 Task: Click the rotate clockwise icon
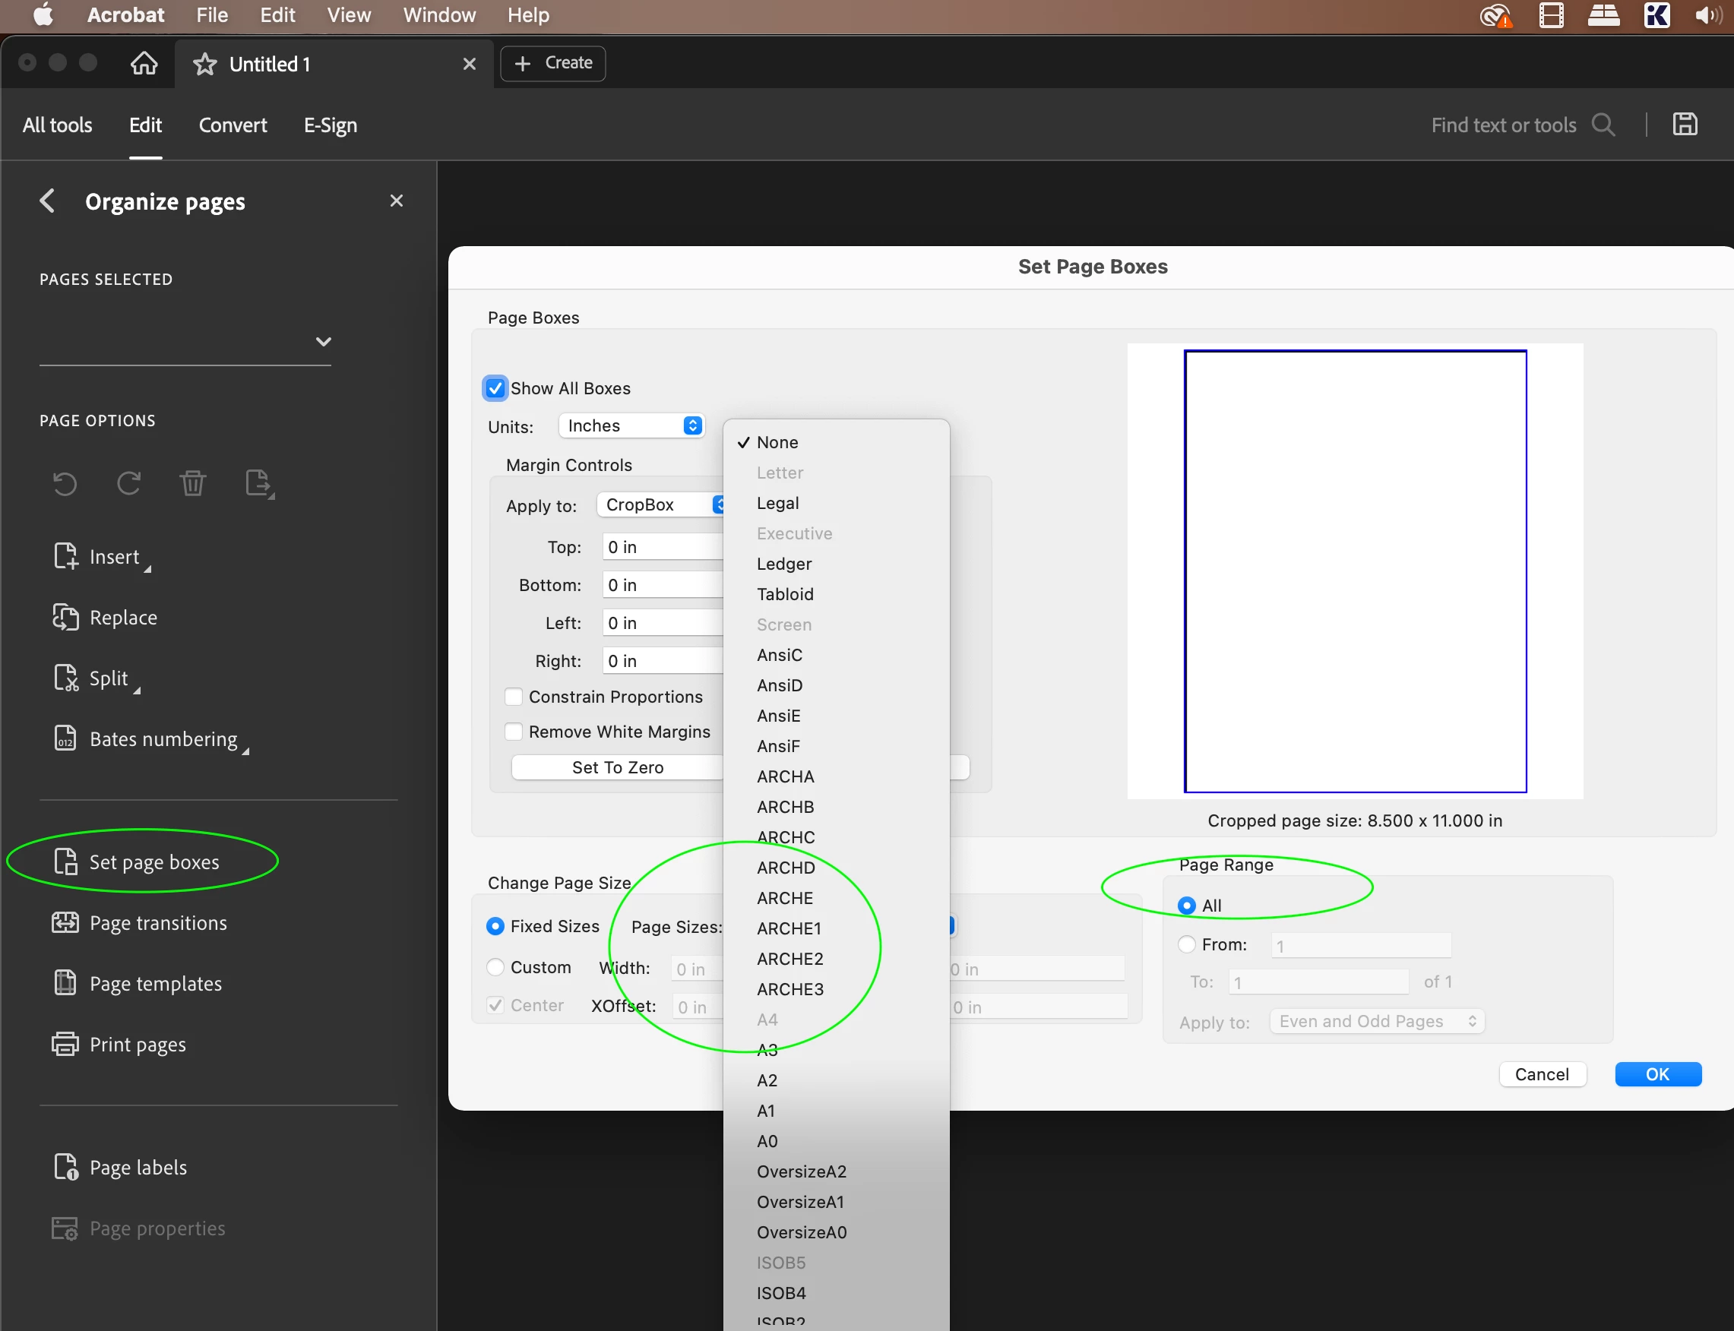(128, 483)
